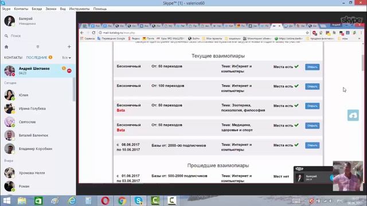Viewport: 367px width, 206px height.
Task: Open the dial pad icon in Skype sidebar
Action: [x=38, y=47]
